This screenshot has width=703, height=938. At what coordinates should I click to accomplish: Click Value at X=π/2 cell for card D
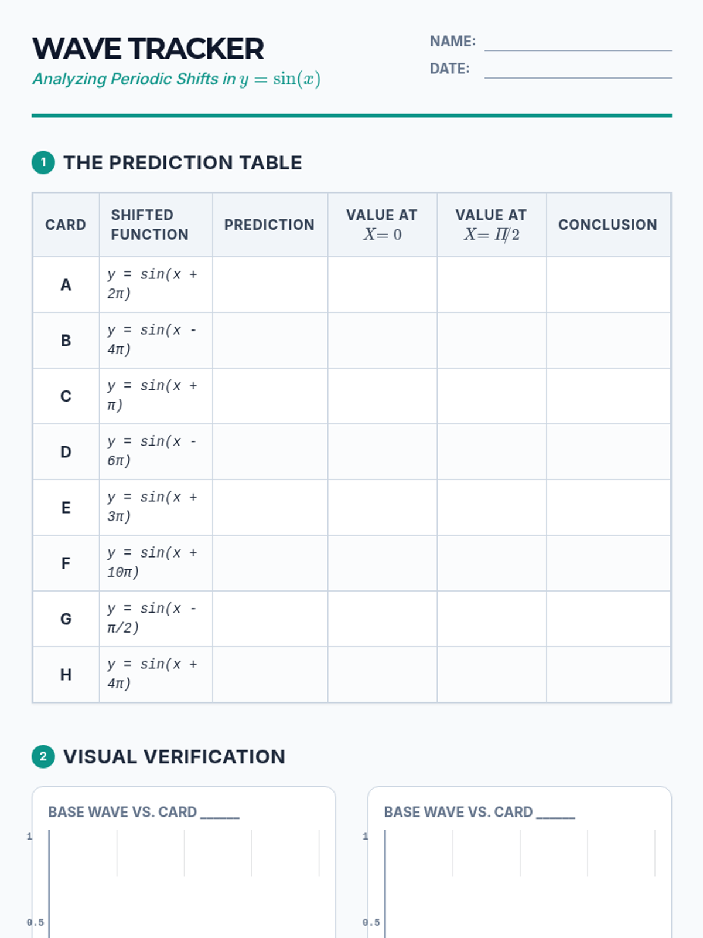coord(492,451)
